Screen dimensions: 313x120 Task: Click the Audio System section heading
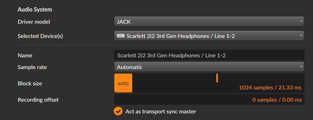point(35,10)
